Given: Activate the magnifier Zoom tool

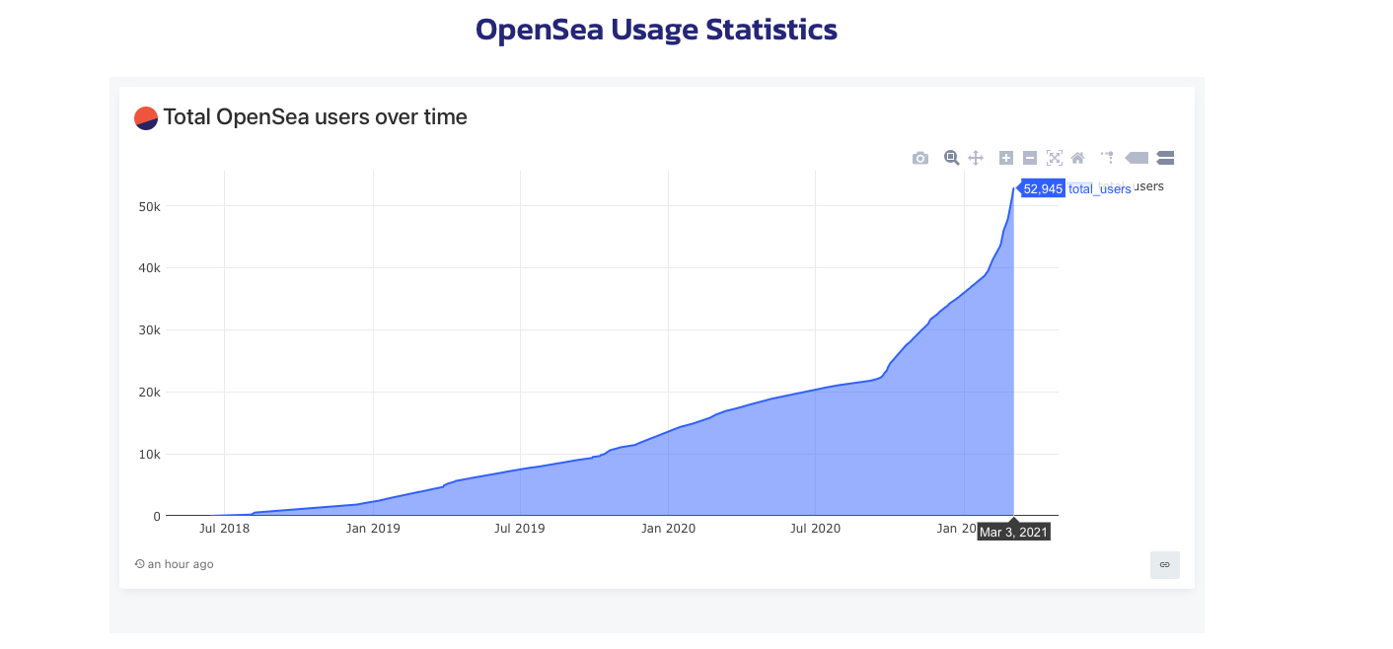Looking at the screenshot, I should point(952,158).
